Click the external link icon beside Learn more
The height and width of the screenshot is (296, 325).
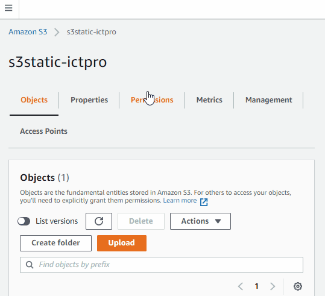(204, 202)
